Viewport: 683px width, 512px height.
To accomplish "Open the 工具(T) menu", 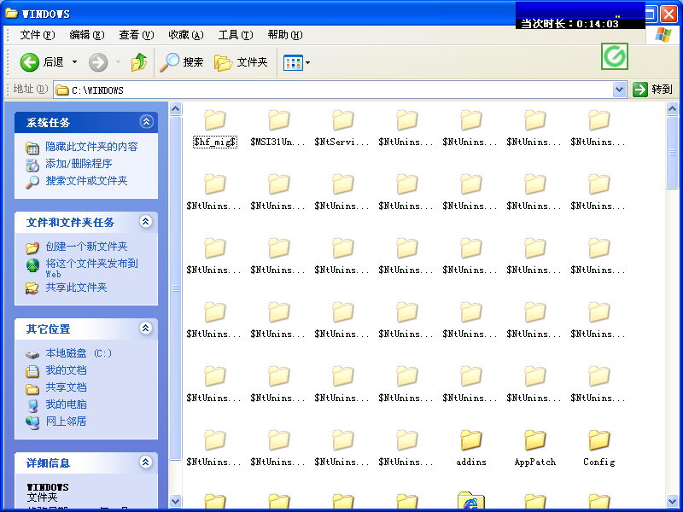I will coord(235,35).
